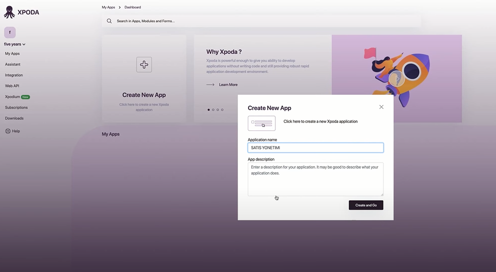Viewport: 496px width, 272px height.
Task: Select the first carousel dot
Action: (x=209, y=109)
